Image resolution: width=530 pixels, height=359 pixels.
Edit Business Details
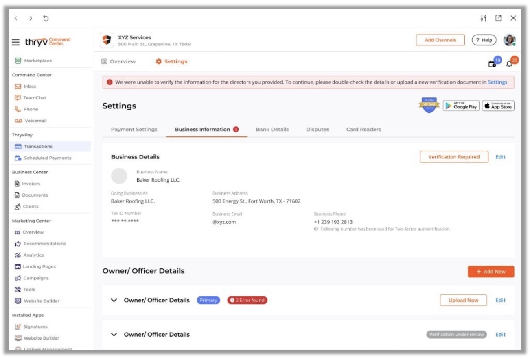[500, 157]
